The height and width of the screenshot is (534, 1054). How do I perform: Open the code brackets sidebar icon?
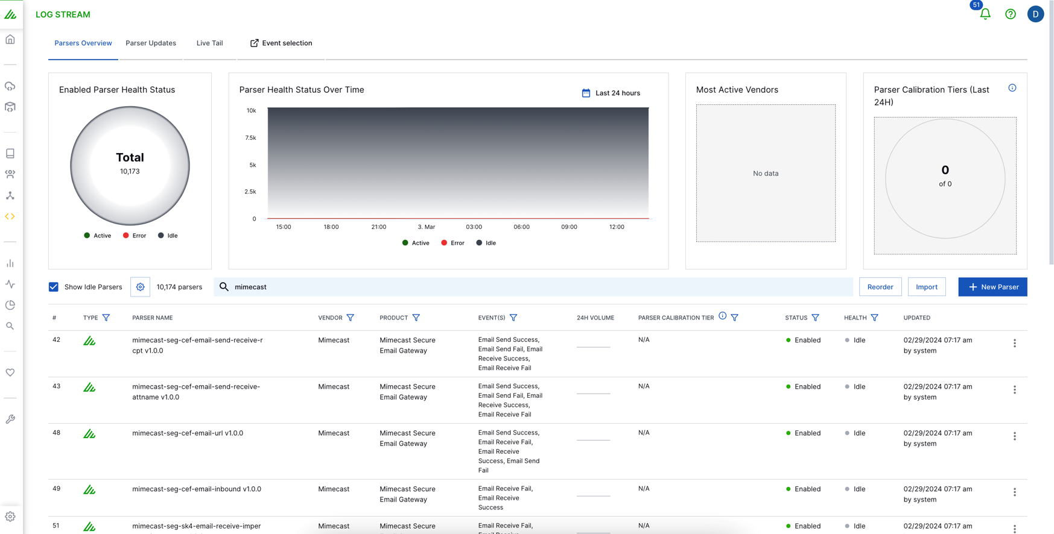tap(10, 216)
